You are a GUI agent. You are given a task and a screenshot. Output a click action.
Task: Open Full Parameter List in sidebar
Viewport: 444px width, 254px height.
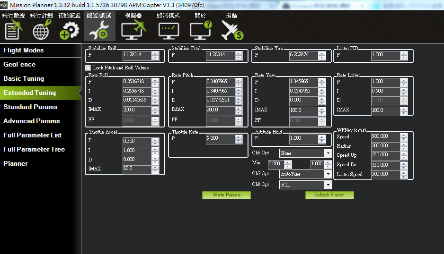pyautogui.click(x=41, y=135)
